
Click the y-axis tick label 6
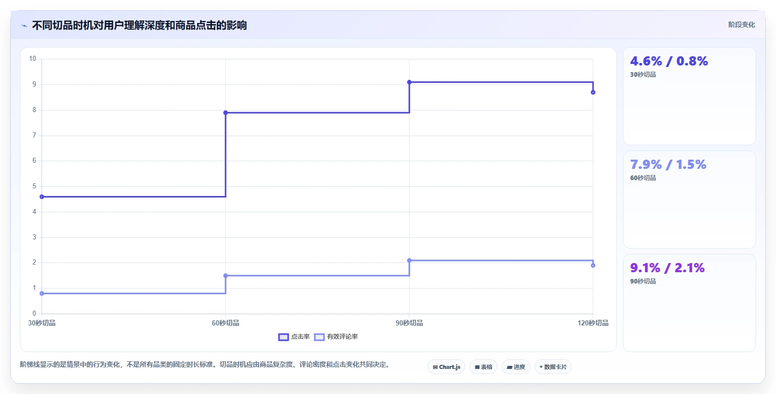pos(34,161)
